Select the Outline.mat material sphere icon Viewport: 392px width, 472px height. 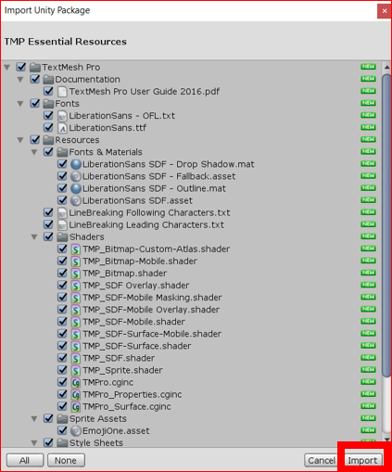coord(76,188)
